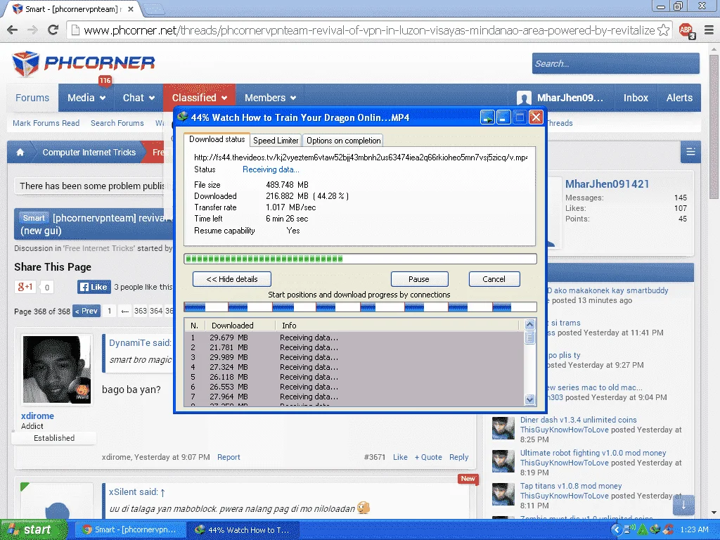720x540 pixels.
Task: Click the download dialog's tray icon button
Action: coord(487,117)
